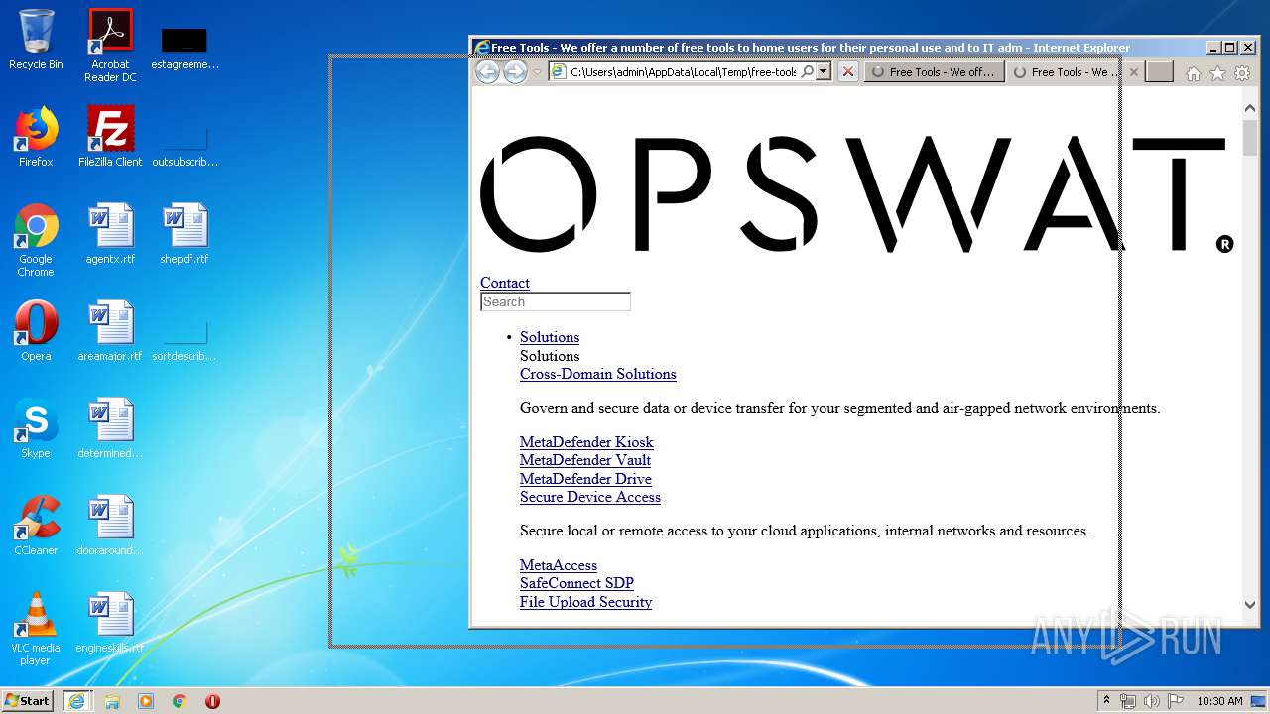
Task: Select the shepdf.rtf document icon
Action: click(x=185, y=234)
